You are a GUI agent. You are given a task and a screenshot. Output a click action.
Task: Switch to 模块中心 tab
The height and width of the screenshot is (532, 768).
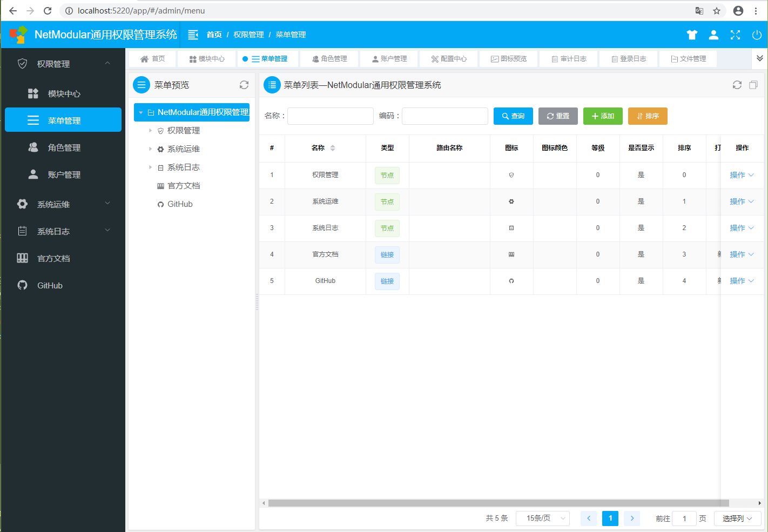(207, 58)
